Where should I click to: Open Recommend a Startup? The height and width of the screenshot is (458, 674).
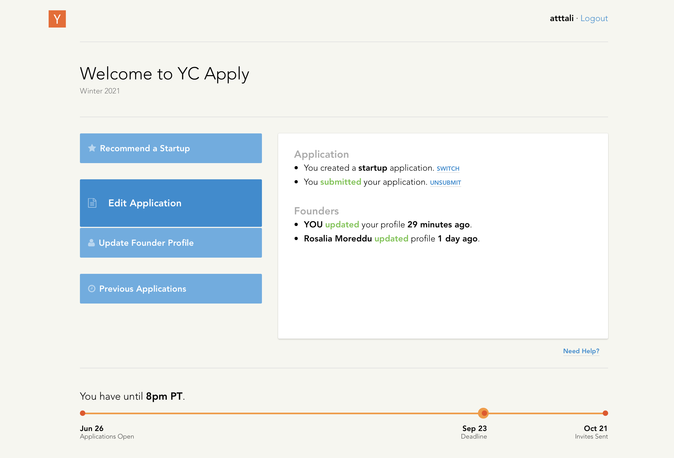point(171,148)
